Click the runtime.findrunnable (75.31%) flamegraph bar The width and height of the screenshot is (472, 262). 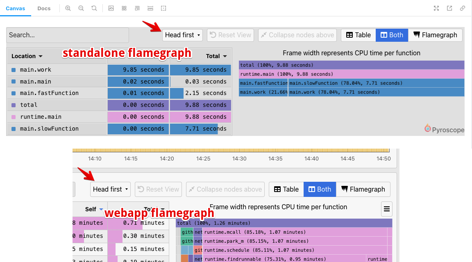(x=284, y=259)
